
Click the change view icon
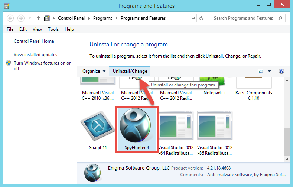[261, 71]
